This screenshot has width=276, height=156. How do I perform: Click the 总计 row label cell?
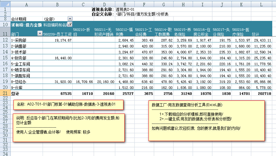pos(26,93)
